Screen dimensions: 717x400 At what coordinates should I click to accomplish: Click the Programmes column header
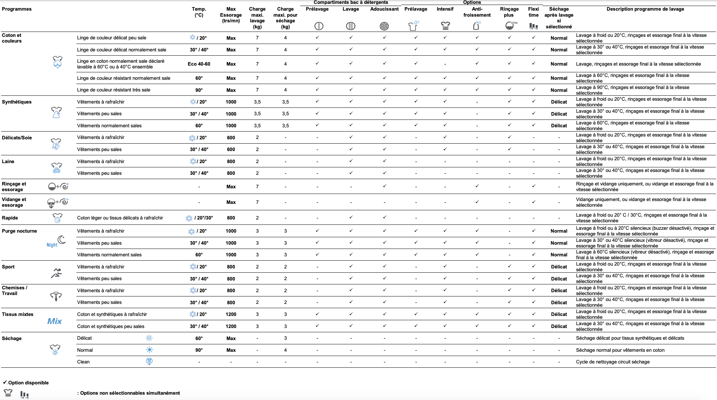17,9
